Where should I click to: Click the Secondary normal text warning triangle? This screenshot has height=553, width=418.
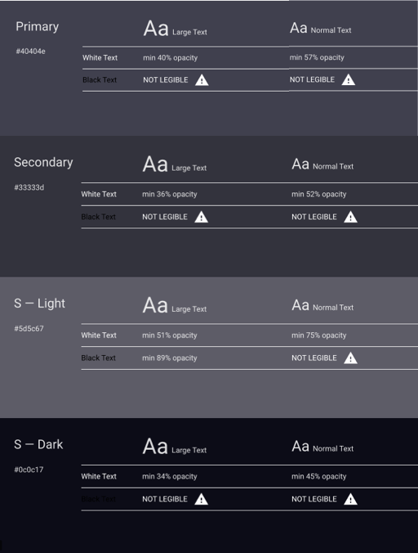350,217
